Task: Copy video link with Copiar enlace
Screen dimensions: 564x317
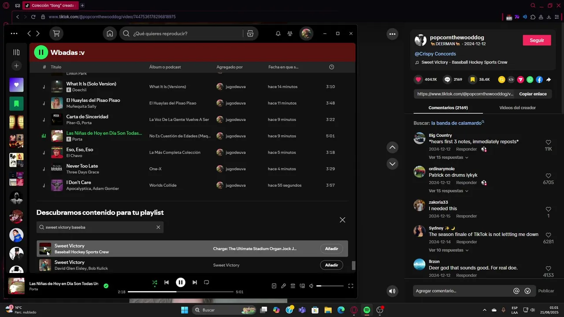Action: (533, 94)
